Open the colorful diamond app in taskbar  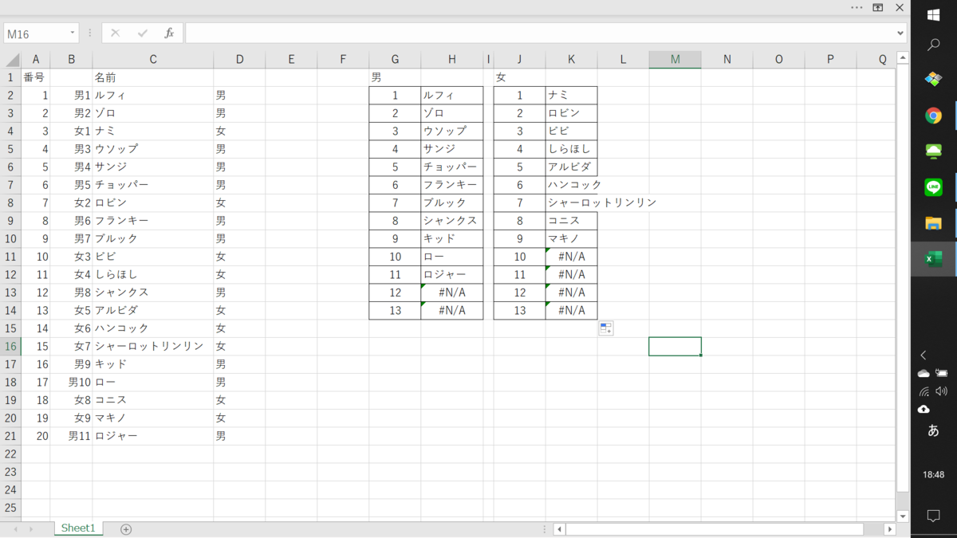[933, 80]
